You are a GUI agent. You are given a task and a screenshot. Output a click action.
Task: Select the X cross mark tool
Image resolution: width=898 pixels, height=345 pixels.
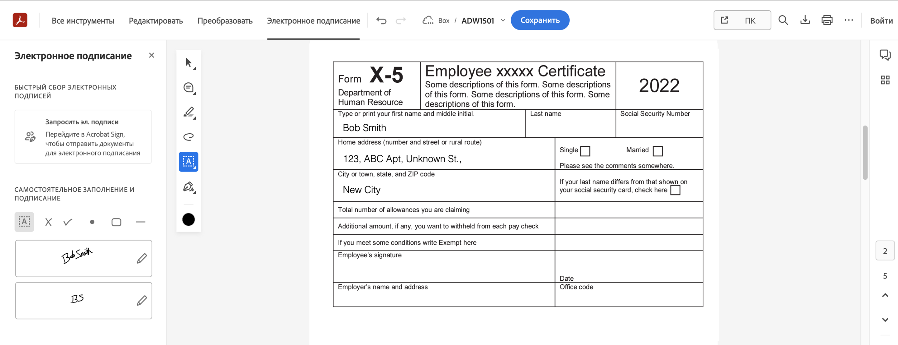click(49, 222)
